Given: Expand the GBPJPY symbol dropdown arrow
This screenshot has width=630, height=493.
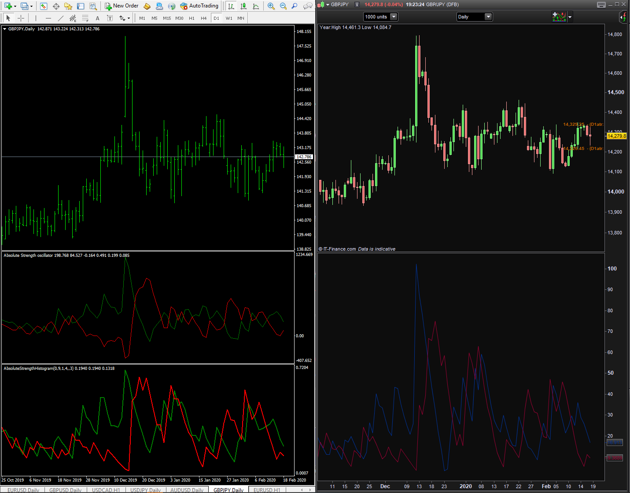Looking at the screenshot, I should 328,4.
